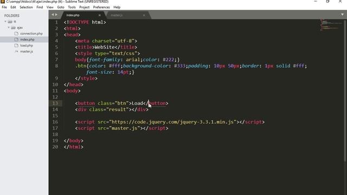Place cursor on the DOCTYPE line

pos(85,22)
